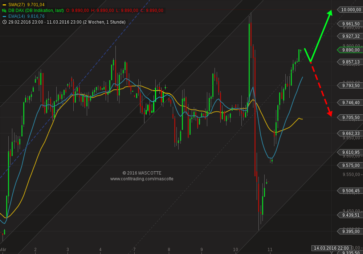This screenshot has height=254, width=363.
Task: Click the 9.550,00 axis gridline label
Action: pos(351,175)
